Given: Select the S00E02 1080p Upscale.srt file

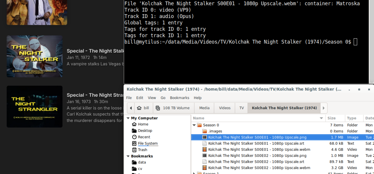Looking at the screenshot, I should point(256,162).
